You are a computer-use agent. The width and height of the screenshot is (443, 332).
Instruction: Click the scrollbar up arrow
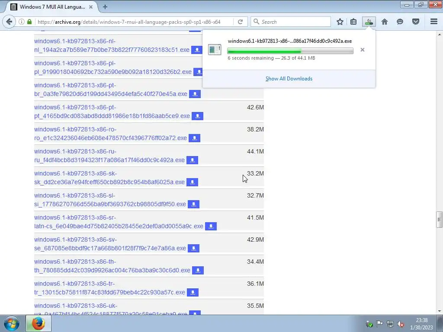(439, 35)
